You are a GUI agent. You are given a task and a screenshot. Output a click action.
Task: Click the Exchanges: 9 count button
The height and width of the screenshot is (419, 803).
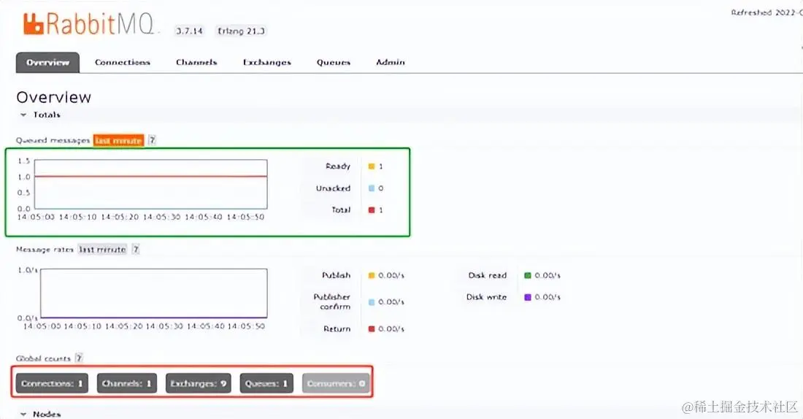pyautogui.click(x=198, y=383)
